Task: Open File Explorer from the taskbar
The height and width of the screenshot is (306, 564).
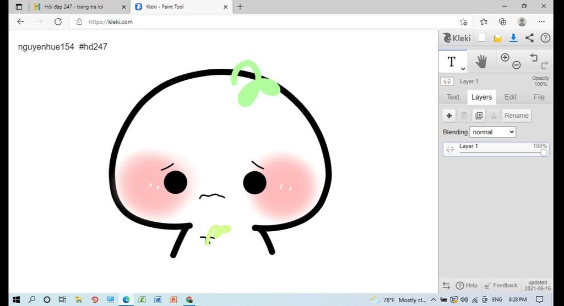Action: point(78,299)
